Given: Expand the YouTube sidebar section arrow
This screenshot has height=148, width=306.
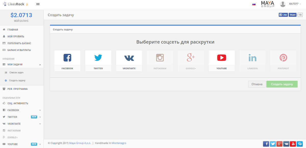Looking at the screenshot, I should coord(40,144).
